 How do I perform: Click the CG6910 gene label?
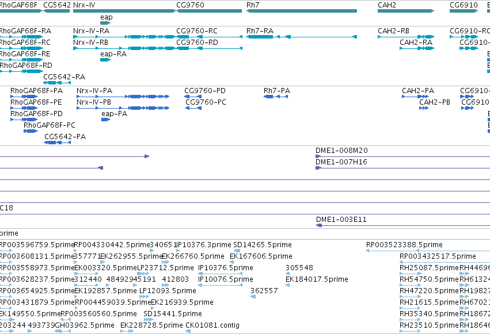pyautogui.click(x=464, y=5)
